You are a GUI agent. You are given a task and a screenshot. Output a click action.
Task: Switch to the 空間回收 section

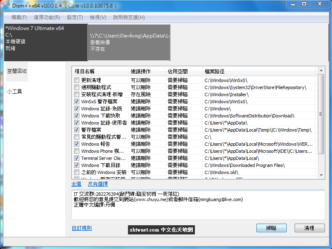[17, 71]
